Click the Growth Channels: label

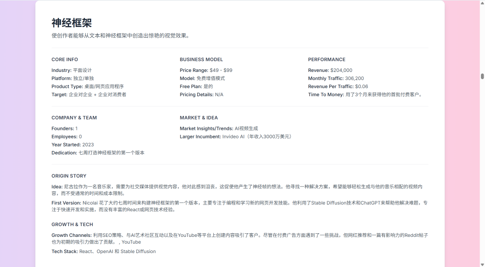click(x=71, y=236)
